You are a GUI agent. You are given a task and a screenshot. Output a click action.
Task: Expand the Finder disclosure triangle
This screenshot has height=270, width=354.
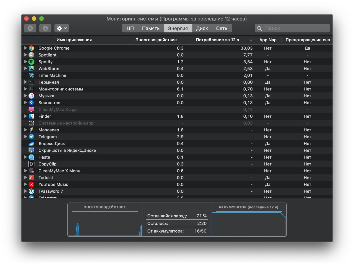[26, 116]
